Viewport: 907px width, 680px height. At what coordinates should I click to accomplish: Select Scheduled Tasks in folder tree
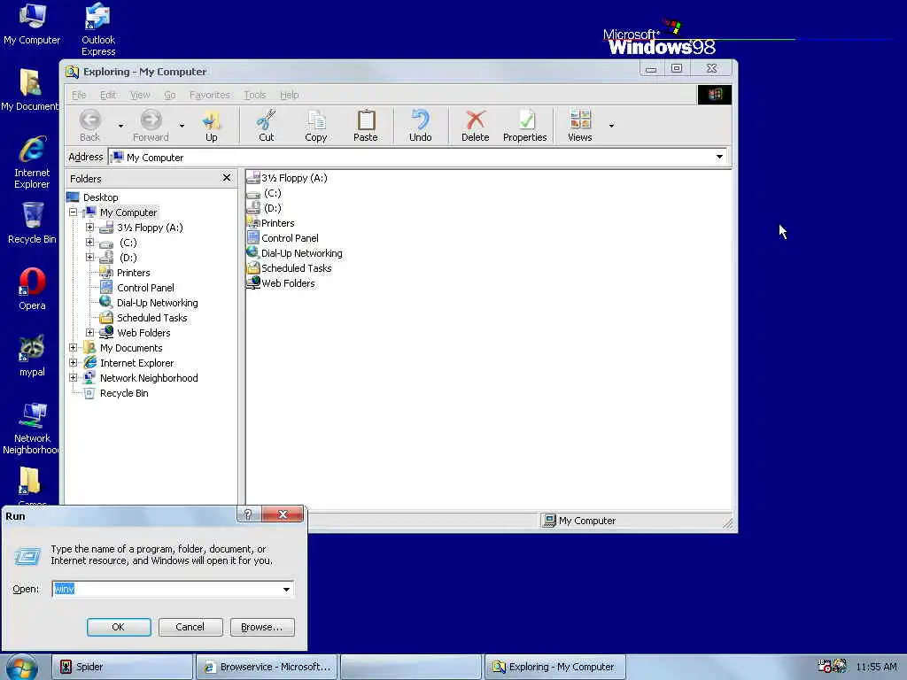click(x=151, y=318)
